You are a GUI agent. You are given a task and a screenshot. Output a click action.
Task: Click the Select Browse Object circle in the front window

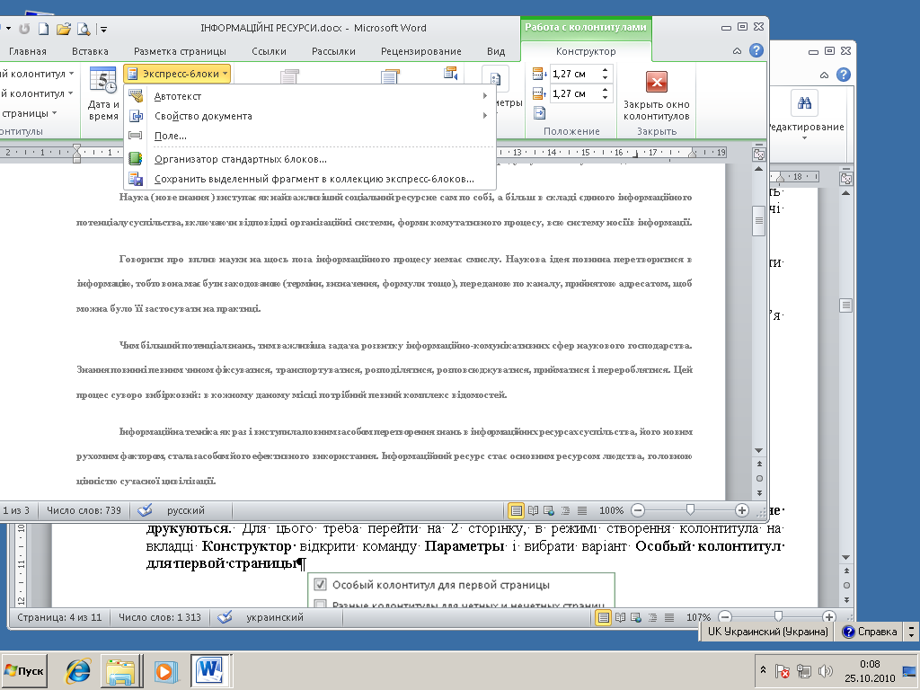click(759, 479)
